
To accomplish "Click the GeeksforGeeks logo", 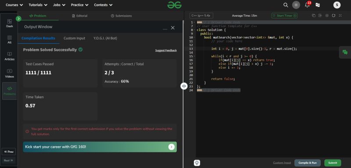I will [x=174, y=5].
